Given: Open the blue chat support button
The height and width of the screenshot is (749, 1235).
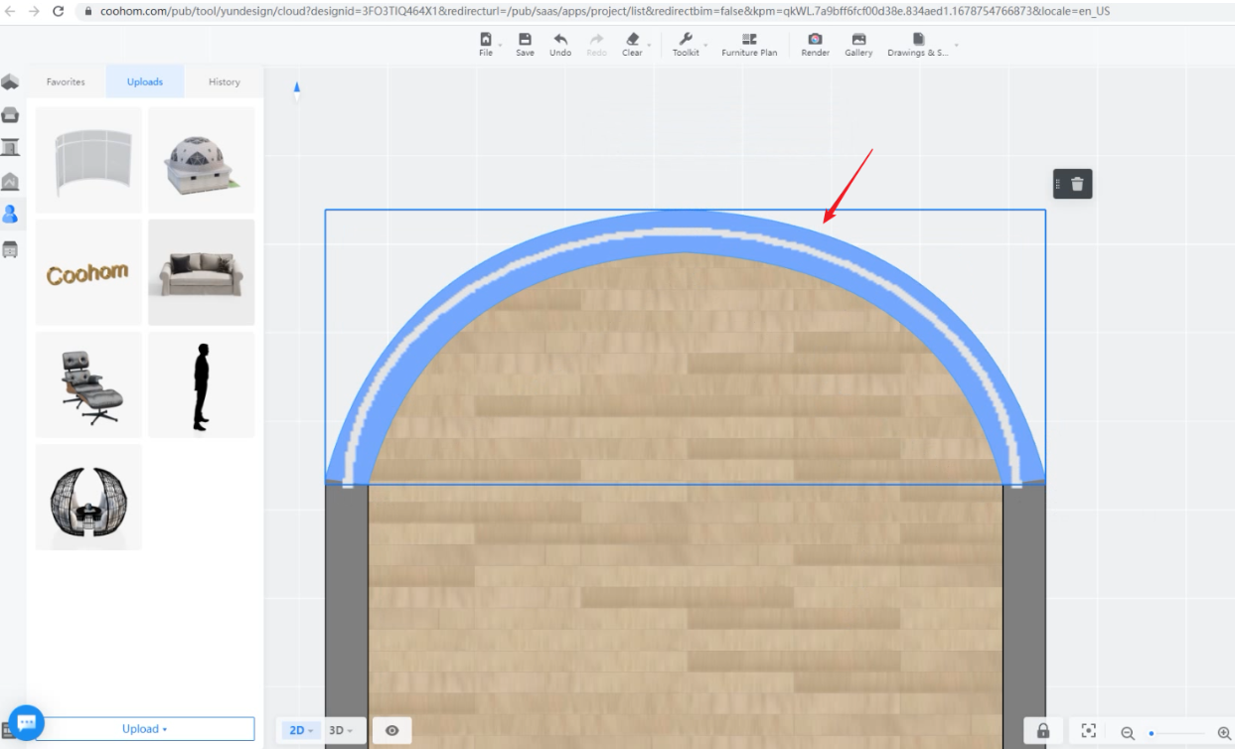Looking at the screenshot, I should coord(26,722).
